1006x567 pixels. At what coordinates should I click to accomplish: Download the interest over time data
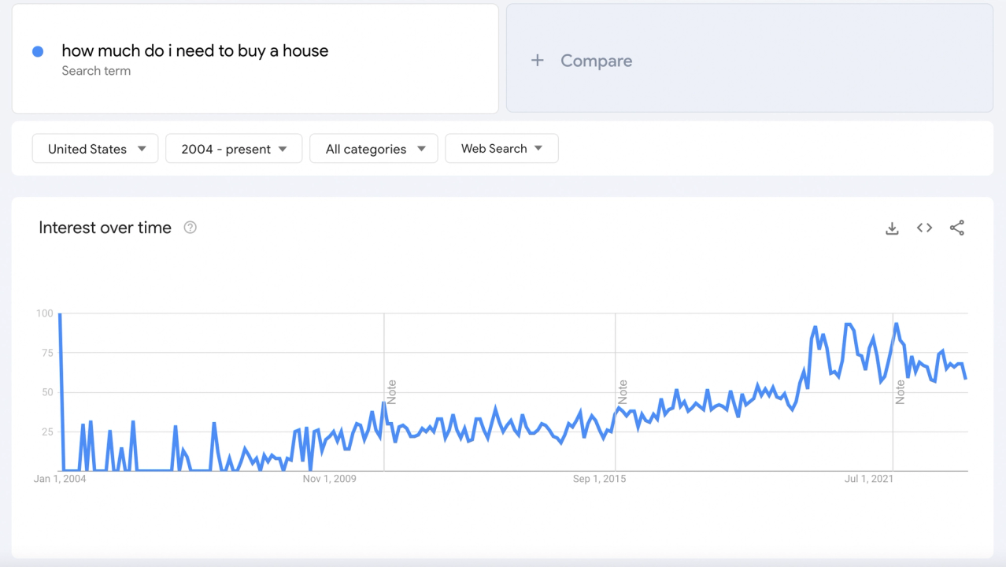point(892,228)
